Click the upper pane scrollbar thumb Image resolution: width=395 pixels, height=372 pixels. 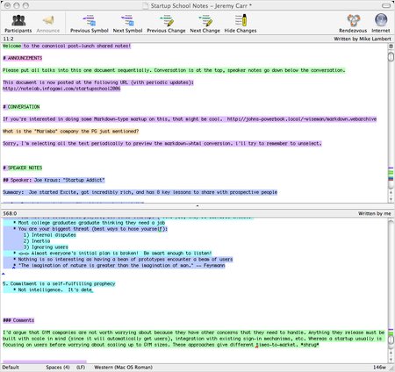[391, 56]
